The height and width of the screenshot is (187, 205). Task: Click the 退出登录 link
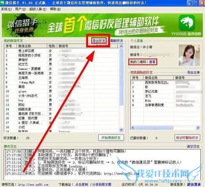194,185
